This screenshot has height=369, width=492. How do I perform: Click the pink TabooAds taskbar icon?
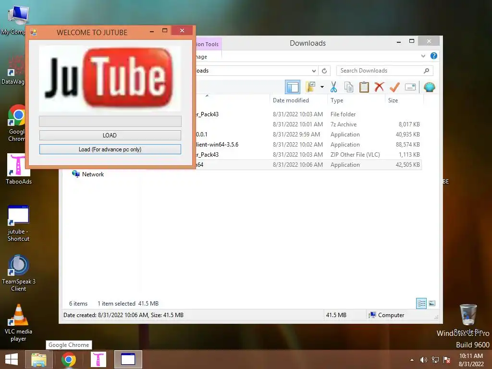coord(98,359)
